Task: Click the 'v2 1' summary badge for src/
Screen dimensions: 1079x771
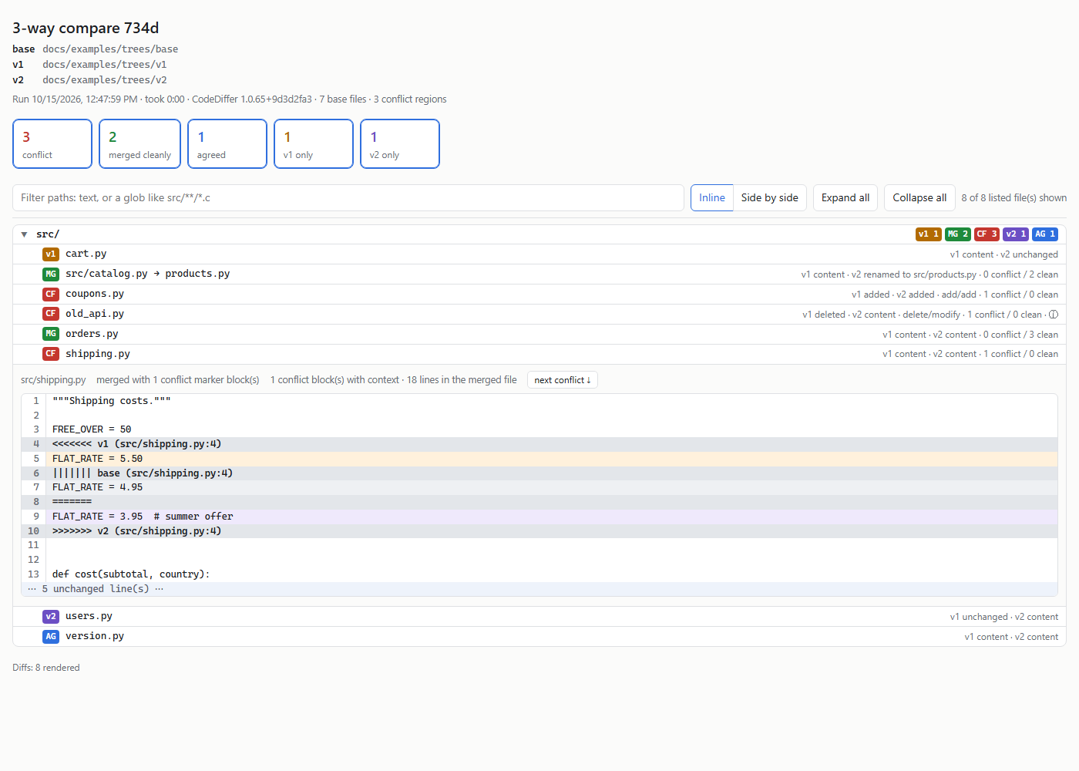Action: click(x=1016, y=234)
